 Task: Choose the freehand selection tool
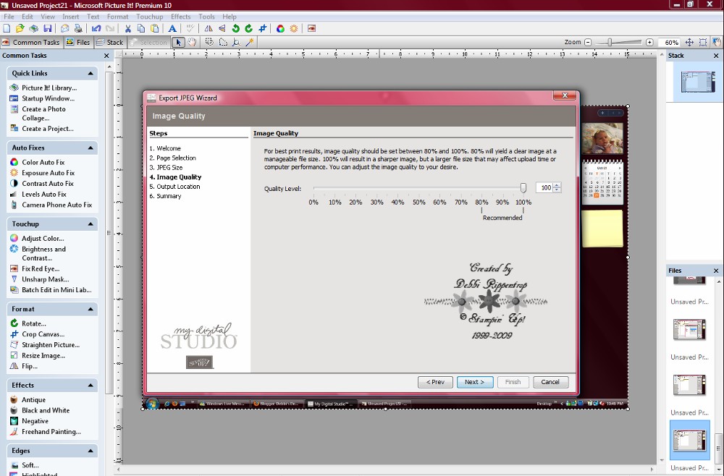click(223, 43)
